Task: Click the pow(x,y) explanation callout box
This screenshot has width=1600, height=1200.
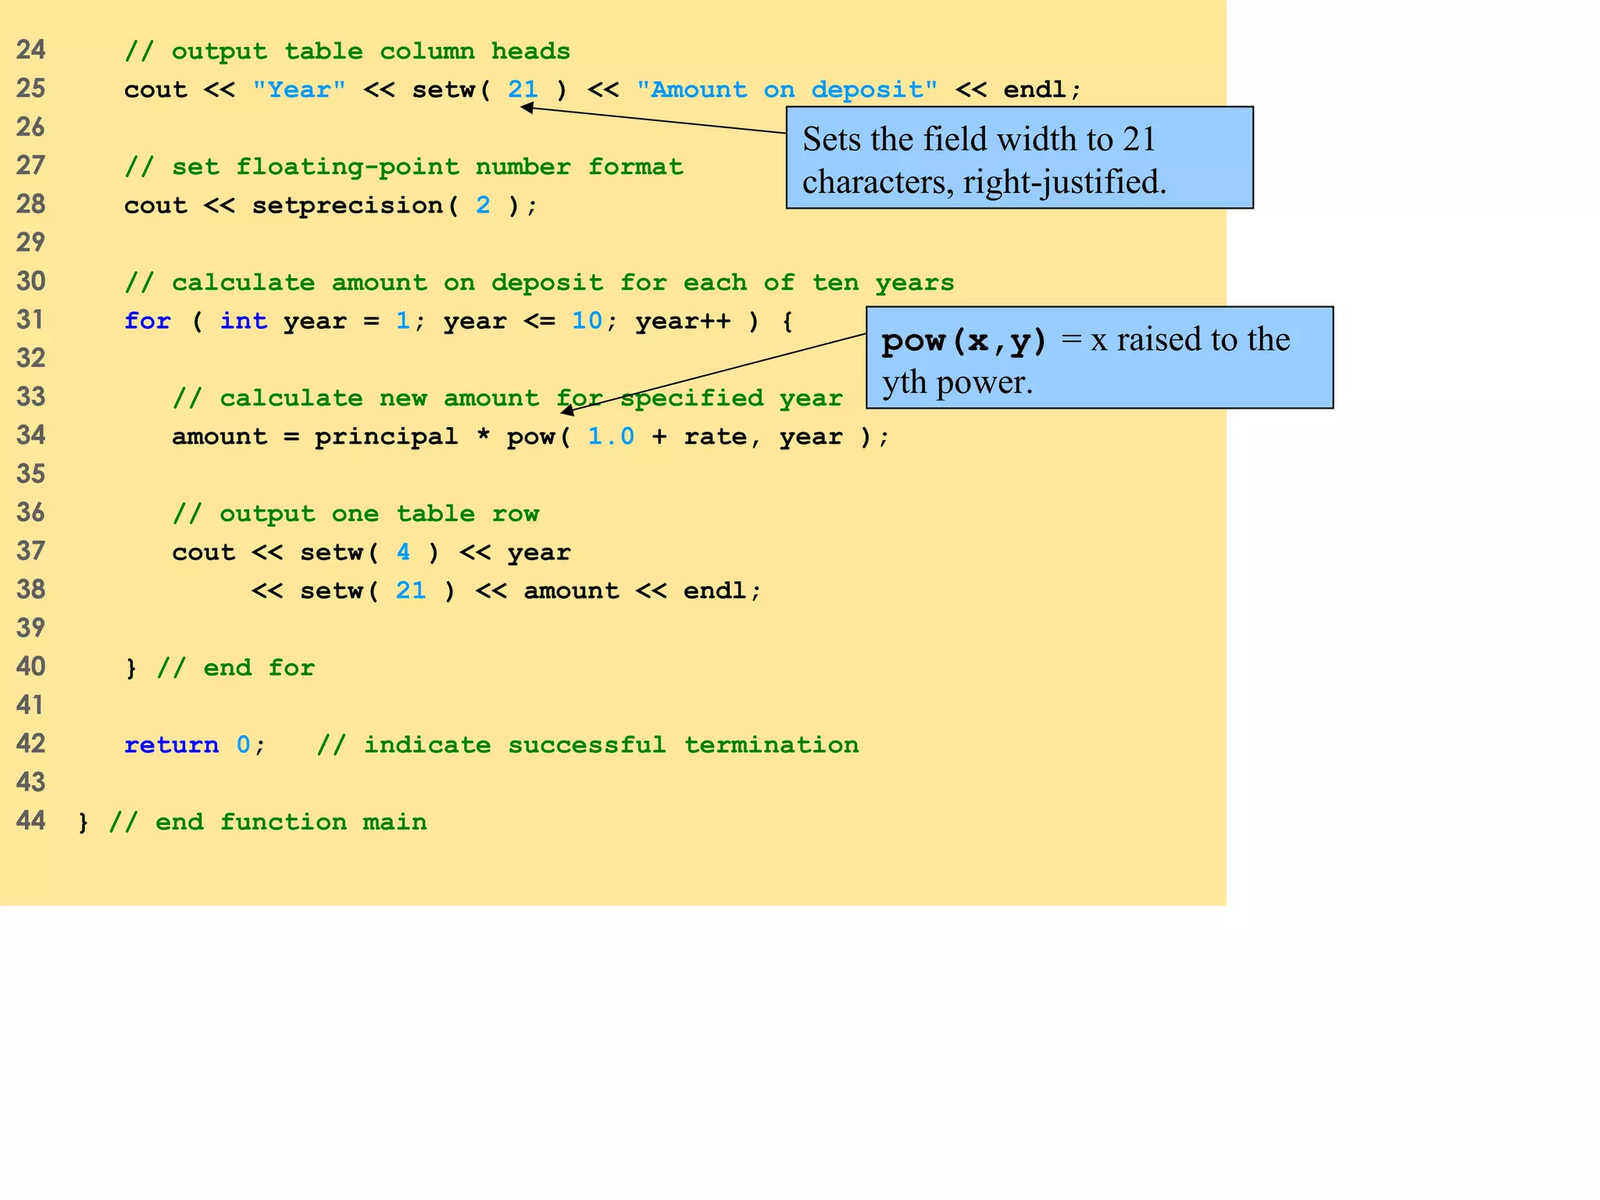Action: click(1099, 358)
